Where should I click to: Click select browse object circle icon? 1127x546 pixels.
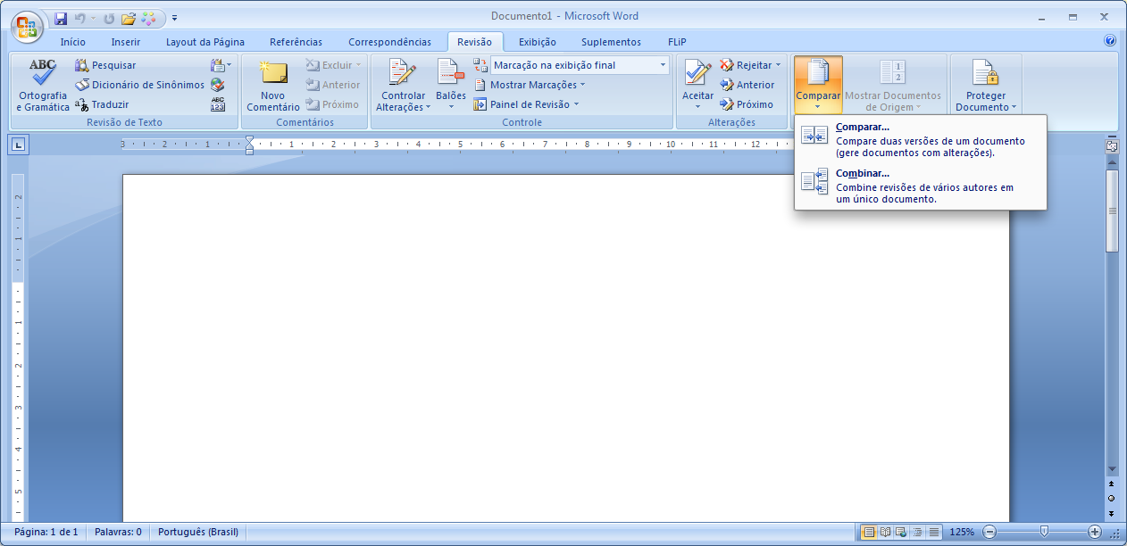1112,498
